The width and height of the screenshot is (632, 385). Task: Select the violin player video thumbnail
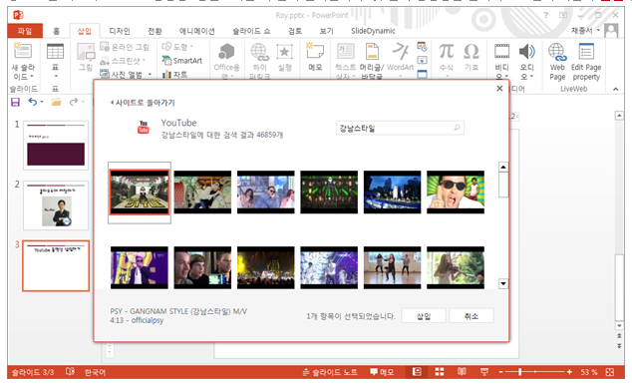[x=456, y=268]
